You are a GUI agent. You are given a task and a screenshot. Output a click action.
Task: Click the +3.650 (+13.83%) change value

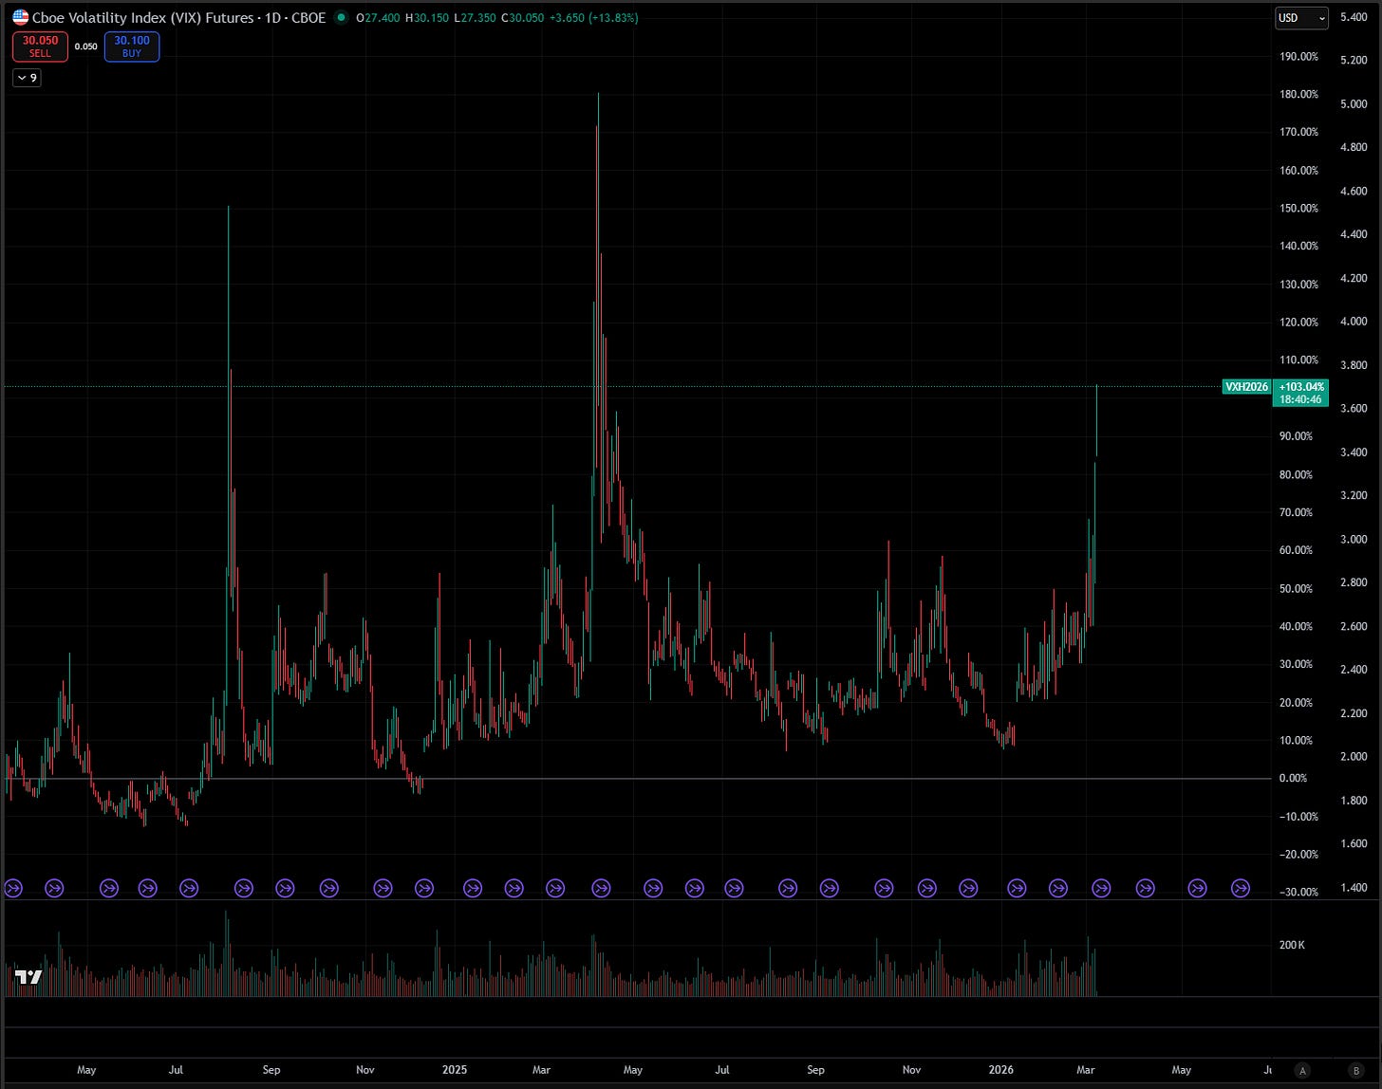(x=594, y=18)
